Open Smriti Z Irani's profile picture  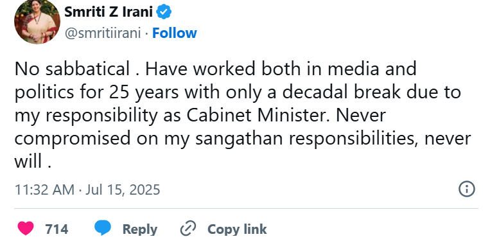click(37, 22)
